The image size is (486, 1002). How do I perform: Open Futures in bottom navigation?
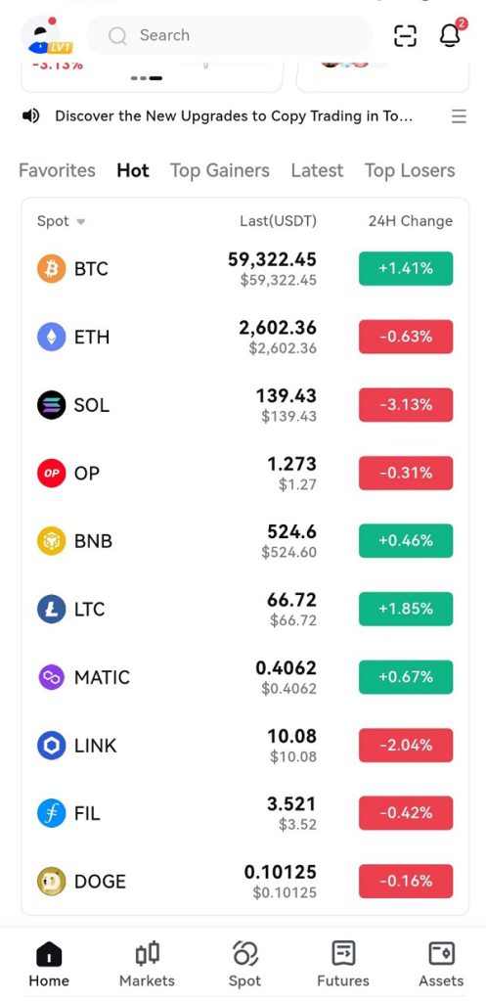pos(343,965)
